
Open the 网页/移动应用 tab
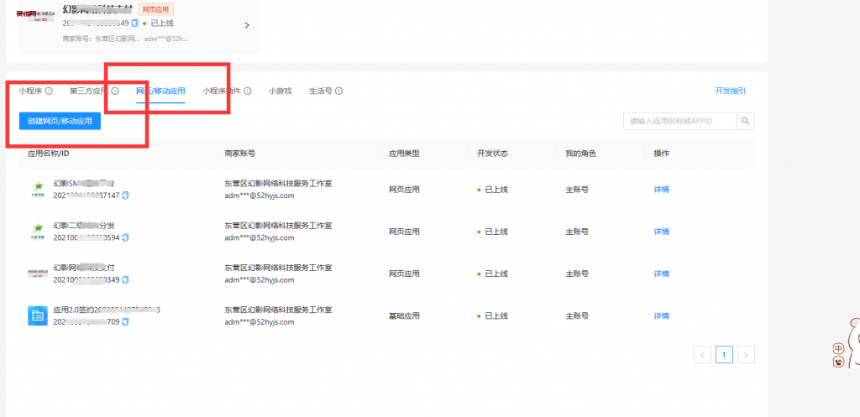click(160, 91)
